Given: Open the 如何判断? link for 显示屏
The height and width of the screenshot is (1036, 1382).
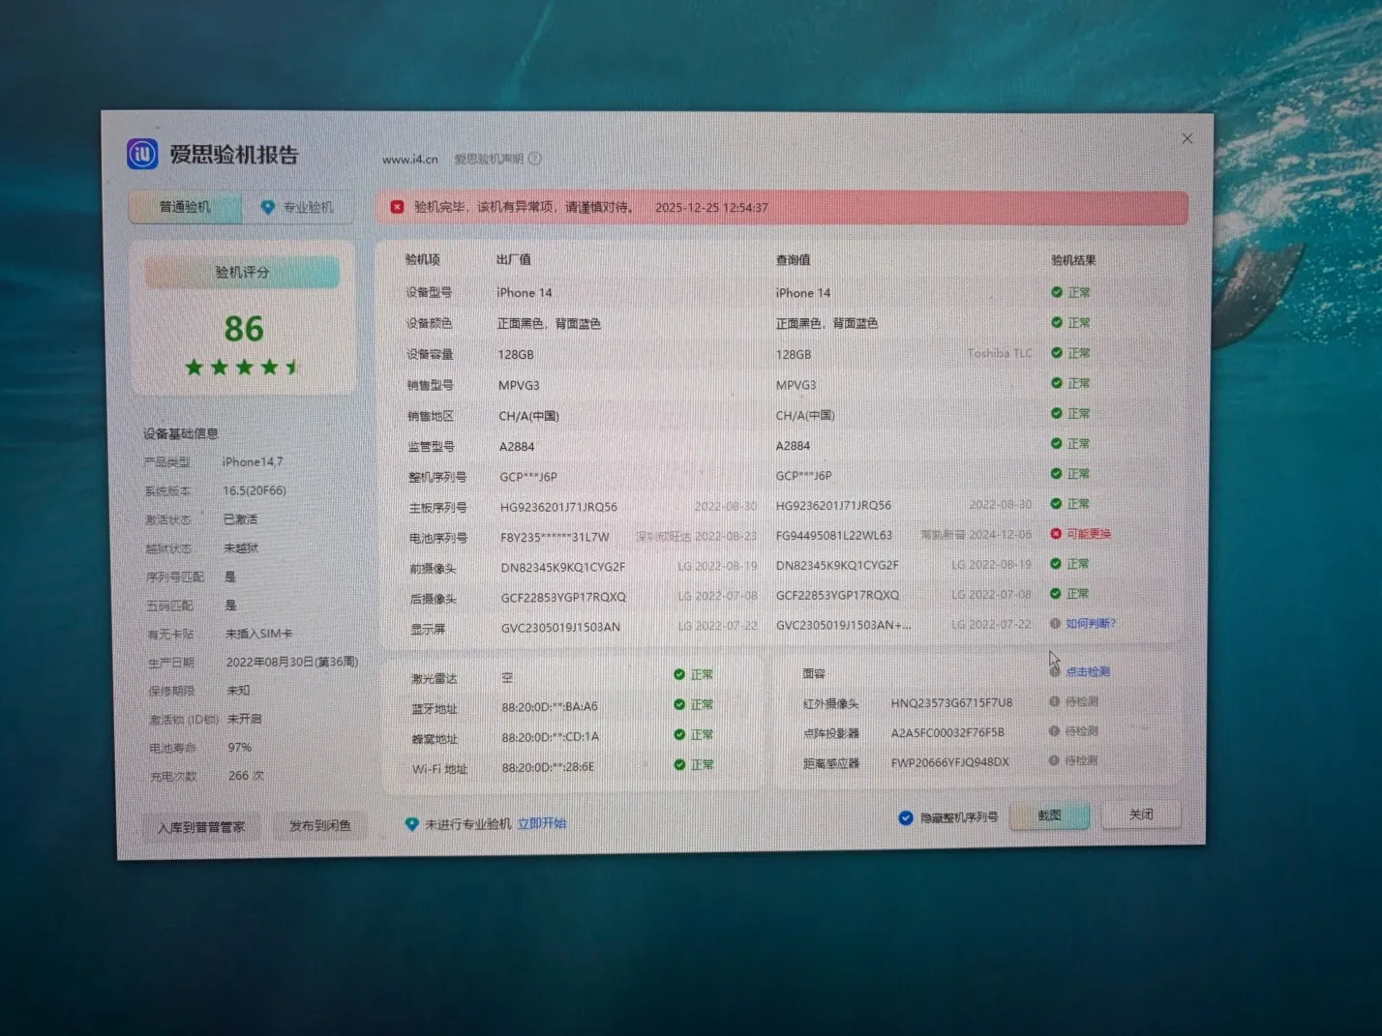Looking at the screenshot, I should coord(1091,624).
